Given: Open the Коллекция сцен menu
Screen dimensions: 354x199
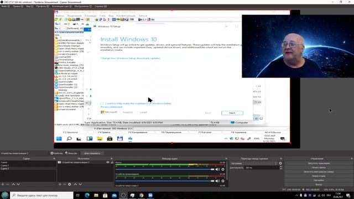Looking at the screenshot, I should (x=62, y=6).
